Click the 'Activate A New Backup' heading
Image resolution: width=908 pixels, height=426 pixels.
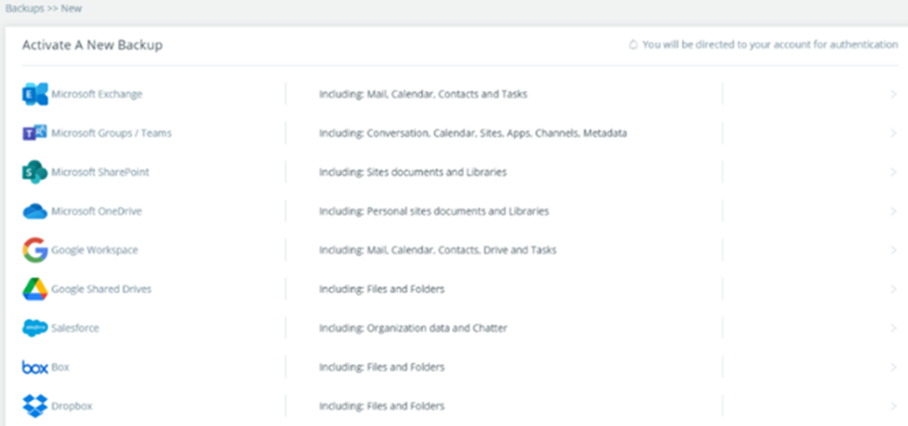point(92,45)
